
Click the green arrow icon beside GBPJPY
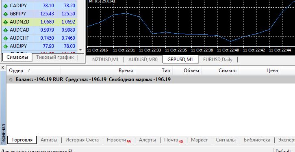point(5,14)
